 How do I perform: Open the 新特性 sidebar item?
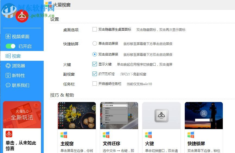pos(15,75)
